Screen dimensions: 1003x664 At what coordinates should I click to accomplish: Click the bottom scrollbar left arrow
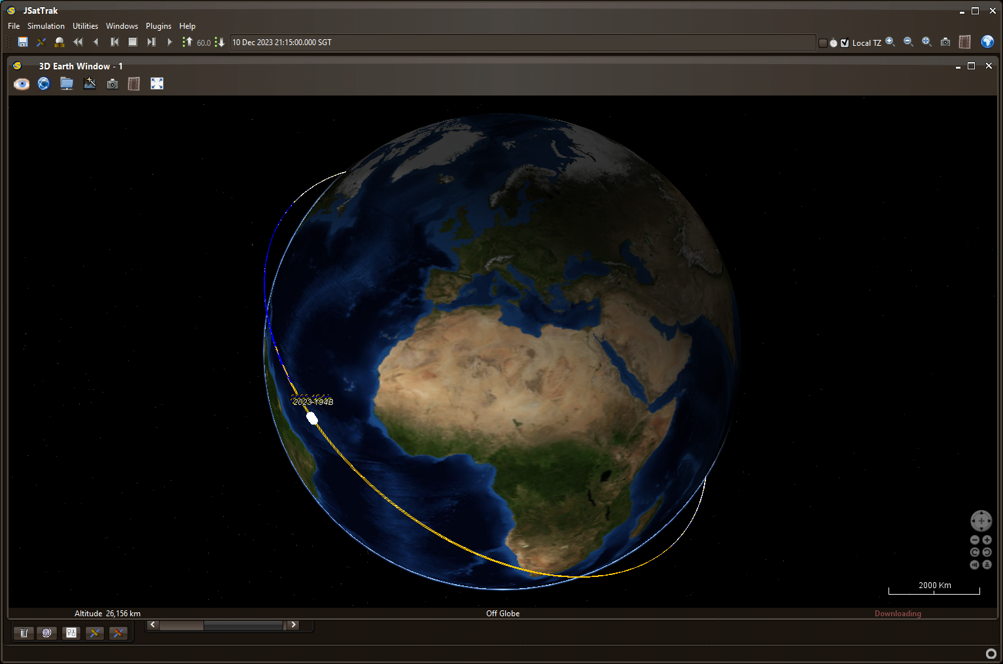pyautogui.click(x=152, y=625)
